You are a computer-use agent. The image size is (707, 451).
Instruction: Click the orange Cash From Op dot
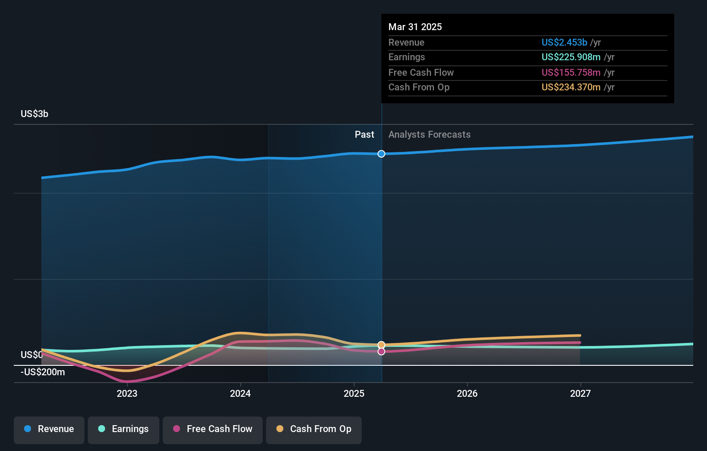pyautogui.click(x=280, y=429)
